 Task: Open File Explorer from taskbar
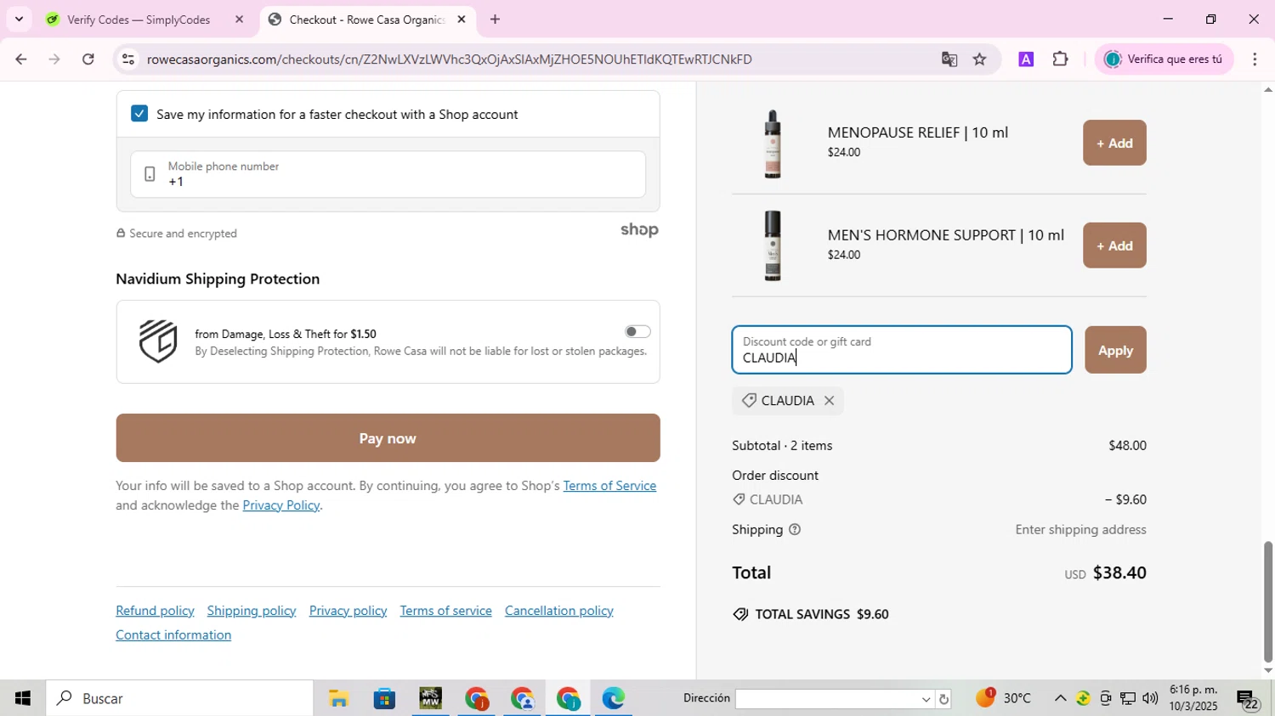338,698
